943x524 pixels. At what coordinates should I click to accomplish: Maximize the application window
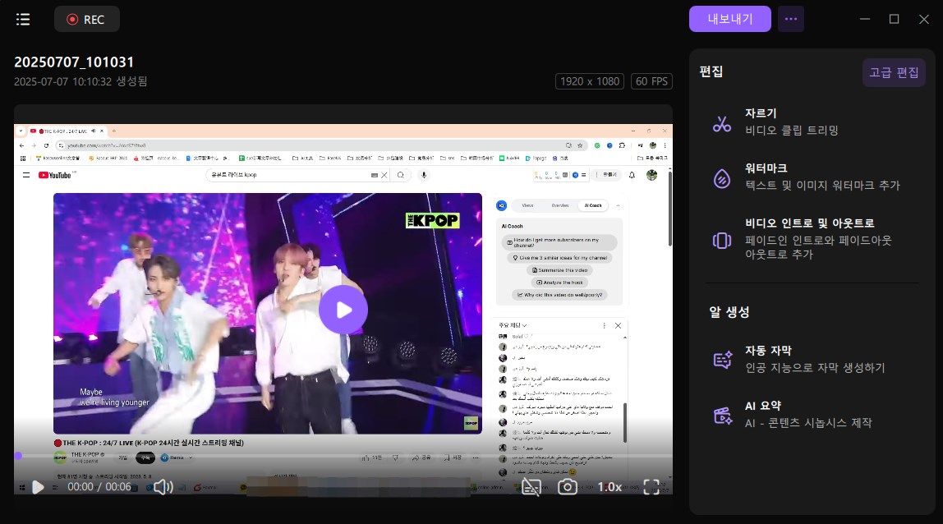(894, 19)
